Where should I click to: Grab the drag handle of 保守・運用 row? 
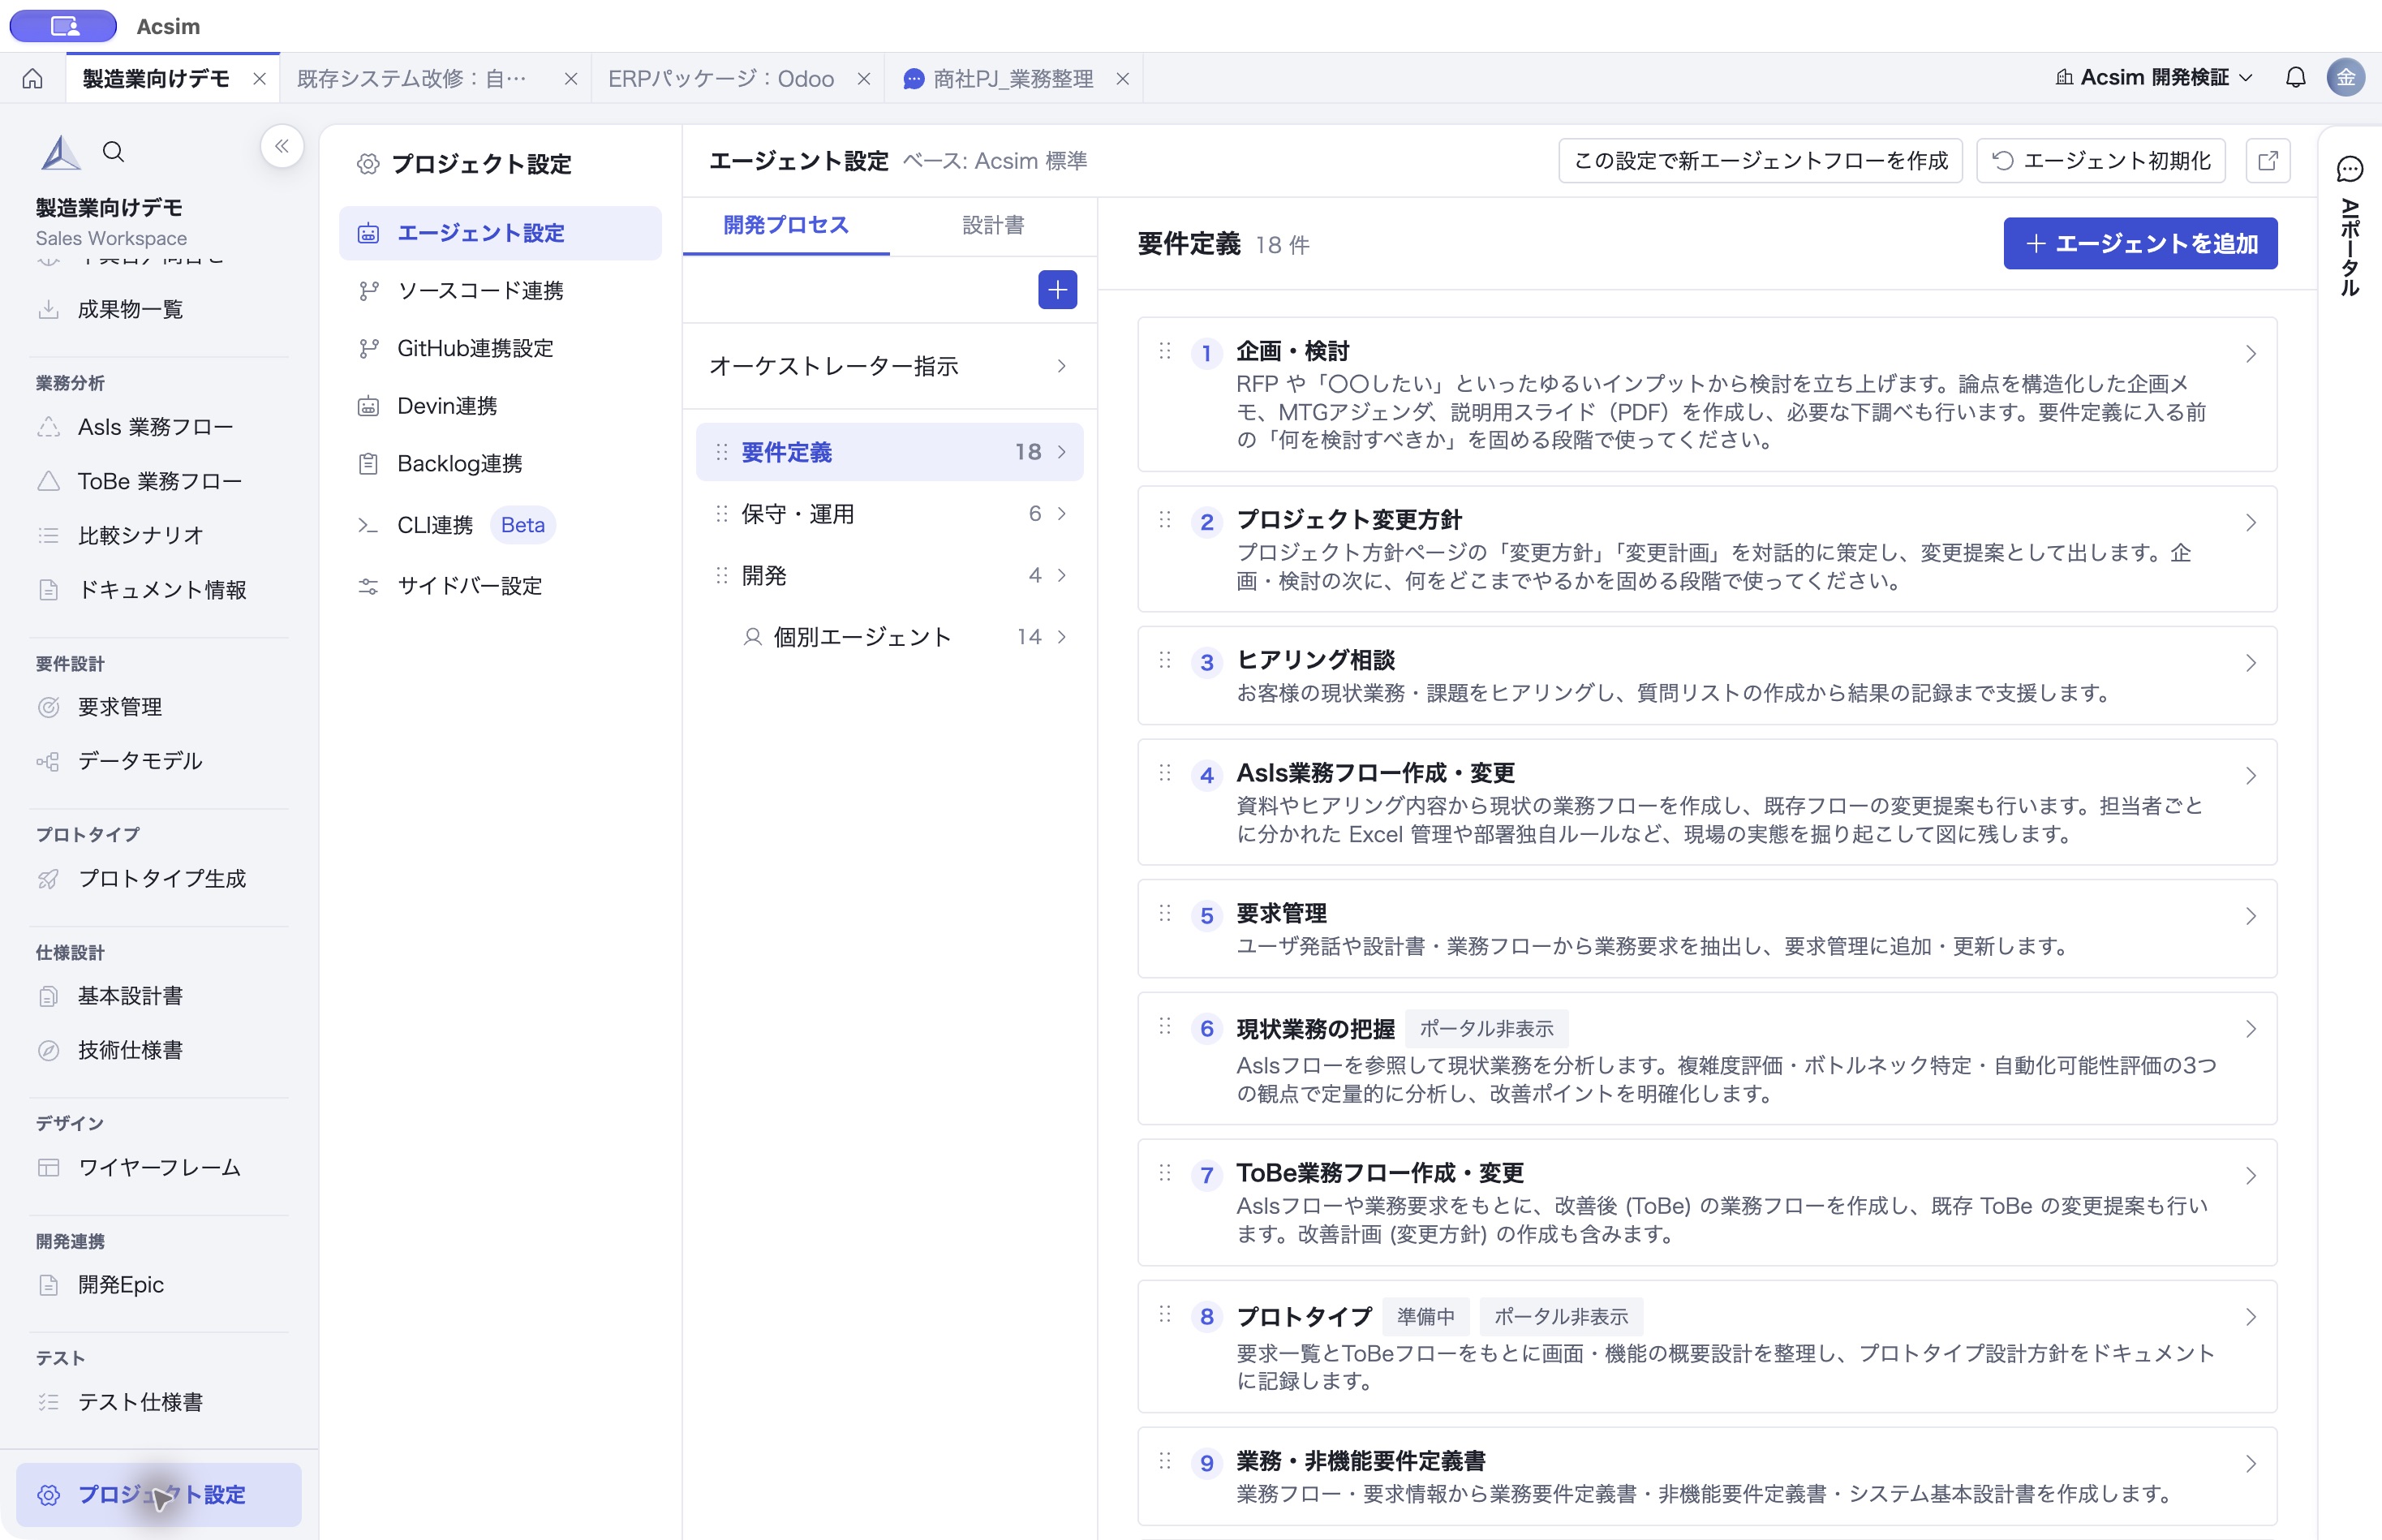point(721,514)
